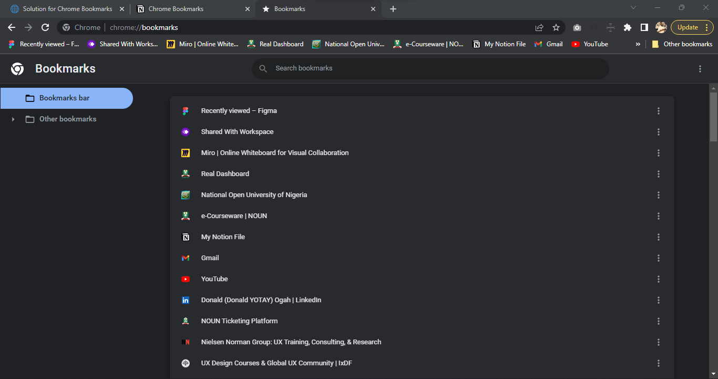Open Recently viewed – F... on bookmarks bar
The image size is (718, 379).
[44, 44]
